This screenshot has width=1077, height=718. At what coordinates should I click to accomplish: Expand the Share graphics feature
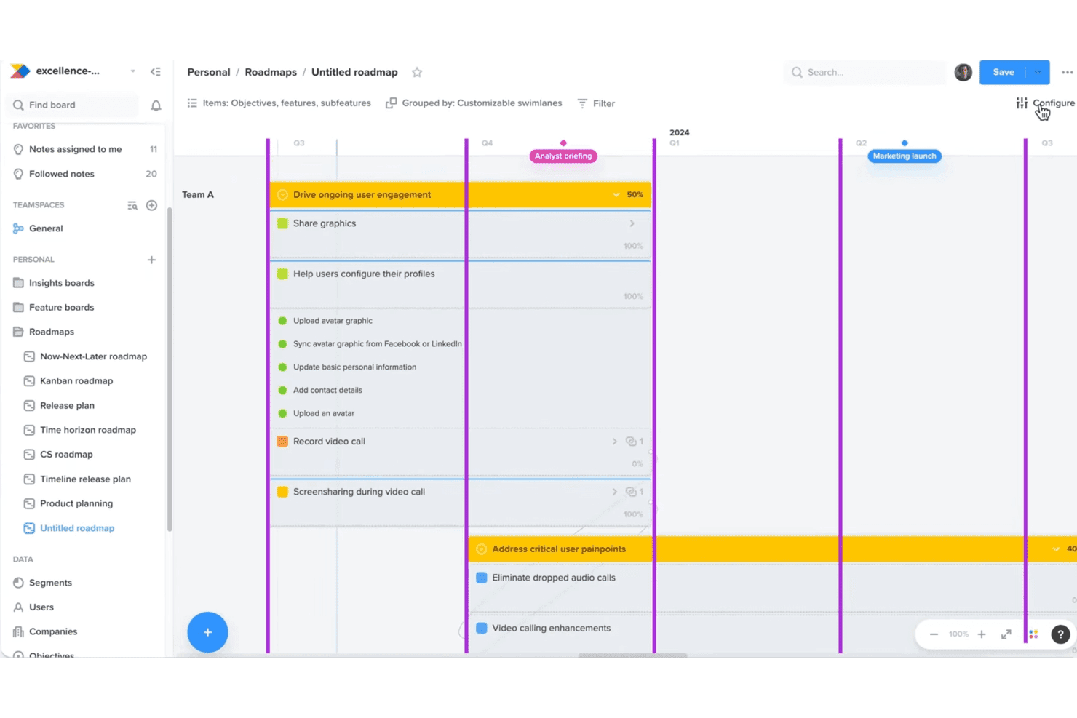pos(632,223)
